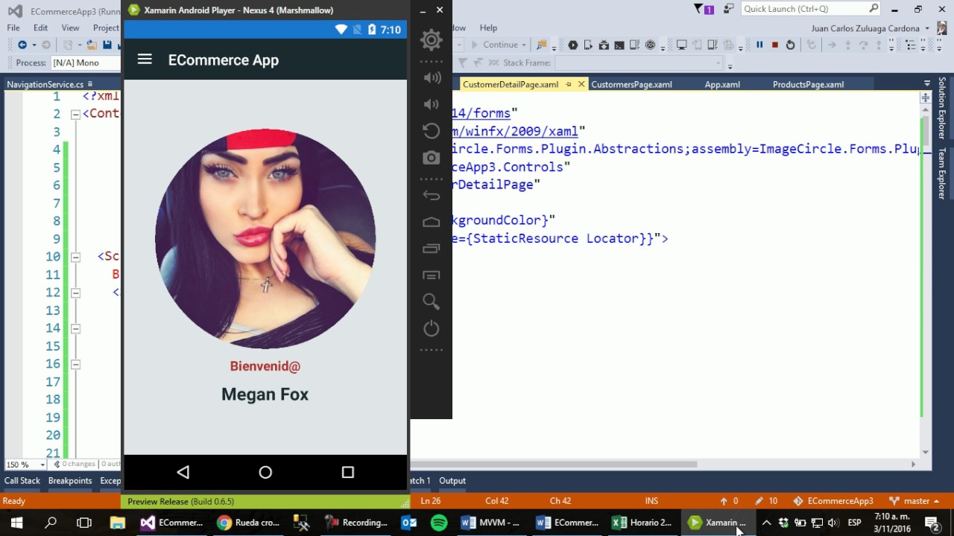
Task: Click the Find in Files toolbar icon
Action: (542, 45)
